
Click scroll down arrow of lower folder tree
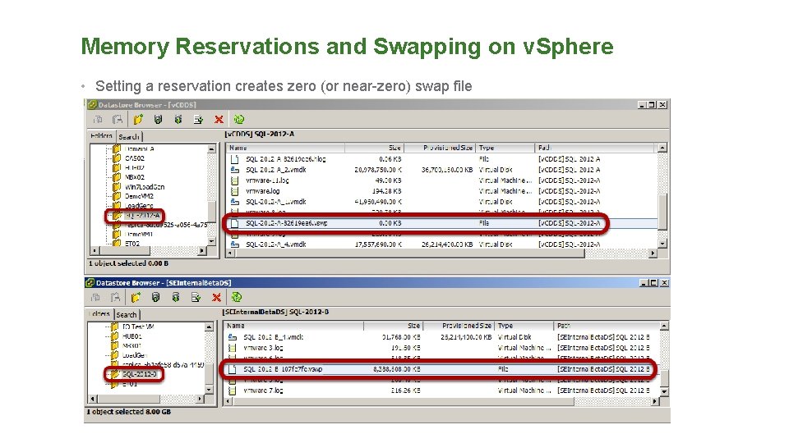point(209,390)
